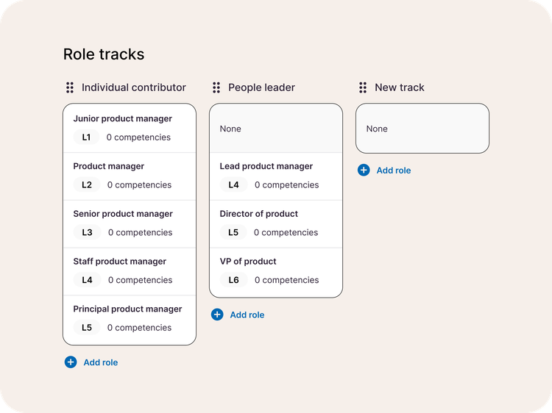Click drag handle beside People leader
This screenshot has width=552, height=413.
(x=216, y=87)
